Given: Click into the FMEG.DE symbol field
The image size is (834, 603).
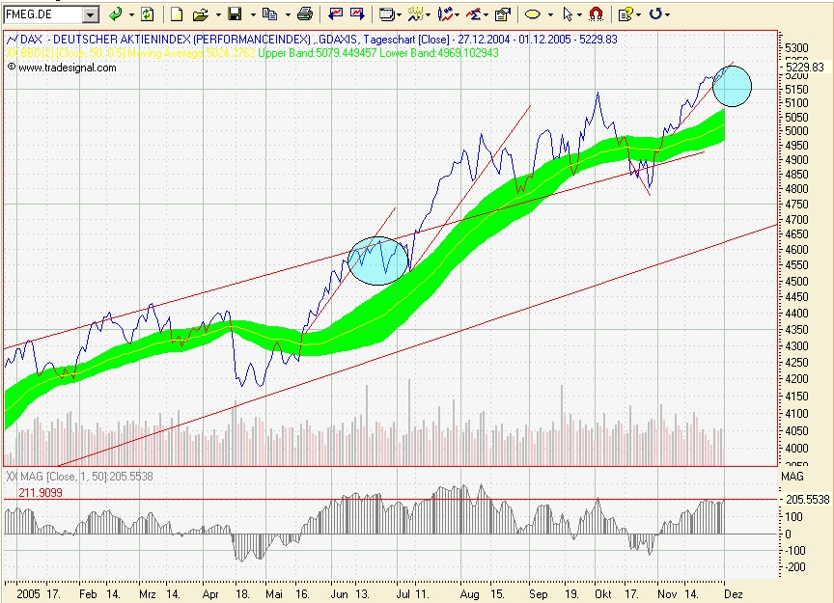Looking at the screenshot, I should (43, 14).
